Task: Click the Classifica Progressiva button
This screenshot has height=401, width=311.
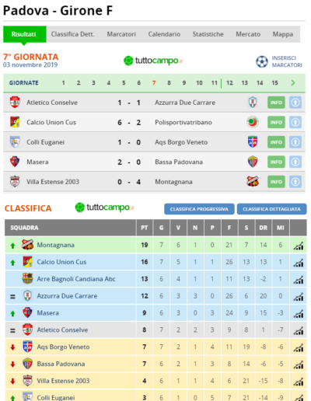Action: coord(199,209)
